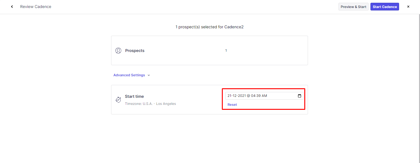Collapse Advanced Settings using the chevron arrow
The image size is (420, 163).
(x=149, y=75)
